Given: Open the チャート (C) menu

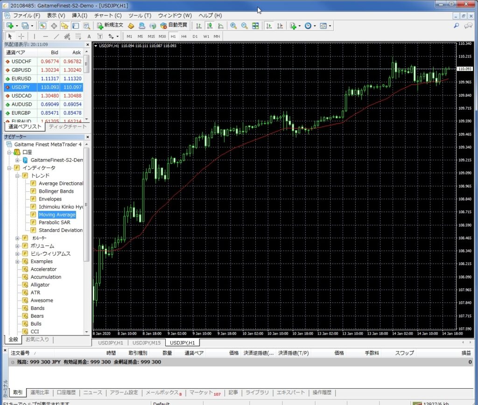Looking at the screenshot, I should [108, 15].
